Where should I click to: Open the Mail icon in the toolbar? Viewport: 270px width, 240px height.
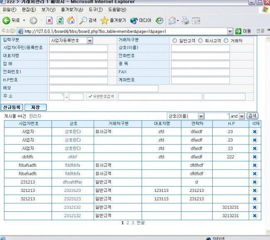[x=172, y=20]
